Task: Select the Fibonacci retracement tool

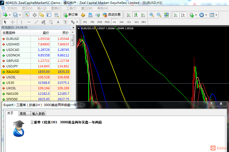Action: [51, 22]
